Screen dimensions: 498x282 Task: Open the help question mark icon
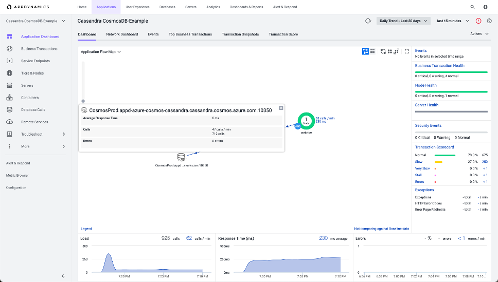click(489, 21)
